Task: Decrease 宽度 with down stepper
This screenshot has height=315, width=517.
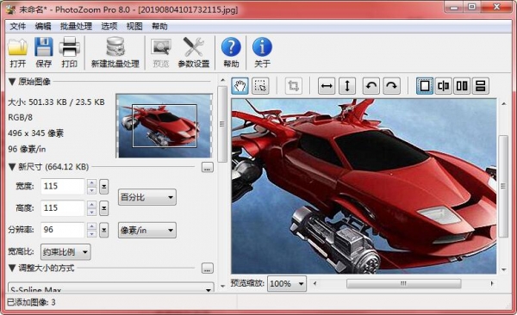Action: click(92, 190)
